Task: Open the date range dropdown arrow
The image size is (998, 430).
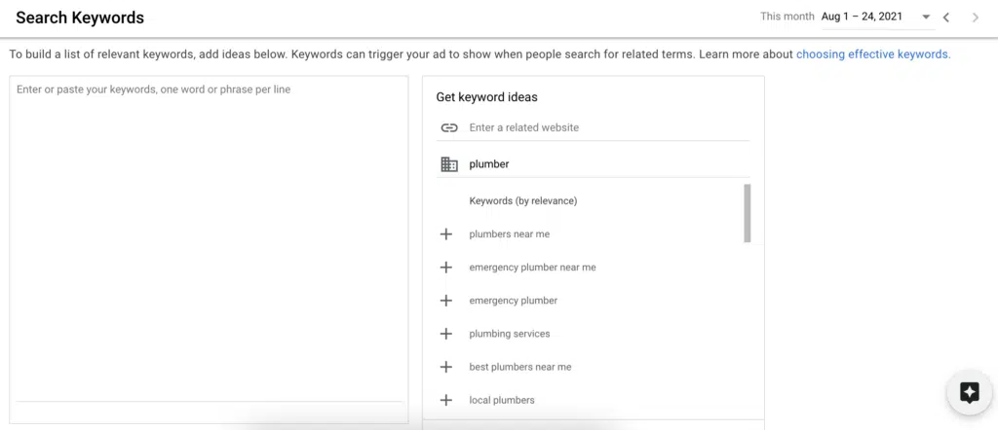Action: coord(926,18)
